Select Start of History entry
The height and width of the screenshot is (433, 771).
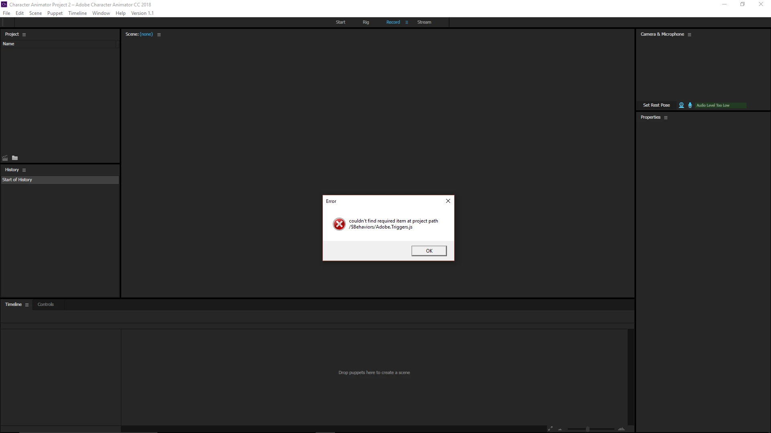click(x=60, y=180)
